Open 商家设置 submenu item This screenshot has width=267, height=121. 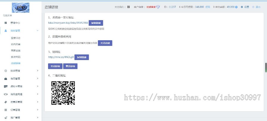point(15,51)
